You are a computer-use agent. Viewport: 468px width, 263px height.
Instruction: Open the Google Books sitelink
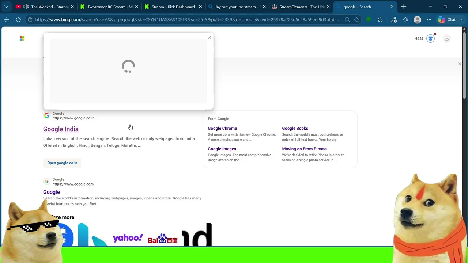(295, 128)
